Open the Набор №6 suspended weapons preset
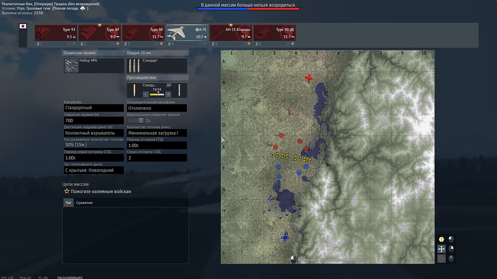The image size is (497, 279). (93, 66)
